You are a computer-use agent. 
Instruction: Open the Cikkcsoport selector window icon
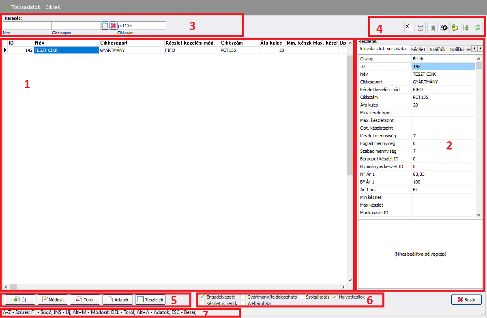[105, 26]
